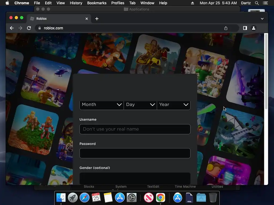
Task: Expand the tab search chevron
Action: tap(262, 19)
